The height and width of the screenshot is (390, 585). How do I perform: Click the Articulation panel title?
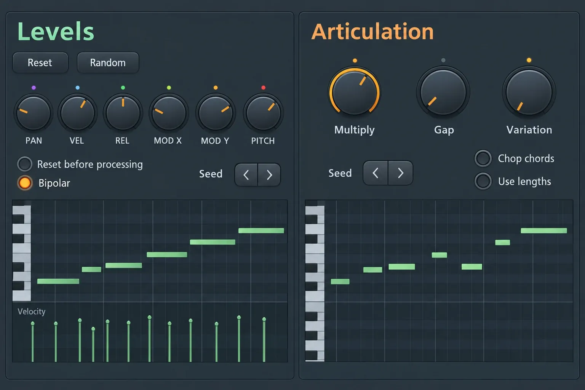(x=372, y=31)
